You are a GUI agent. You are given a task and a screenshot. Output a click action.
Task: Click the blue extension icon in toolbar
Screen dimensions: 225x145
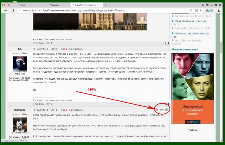[x=207, y=11]
